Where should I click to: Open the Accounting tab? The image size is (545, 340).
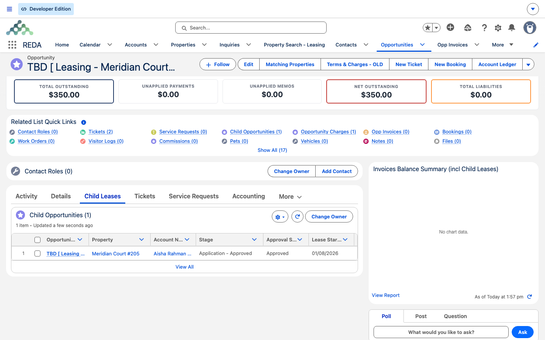tap(249, 196)
